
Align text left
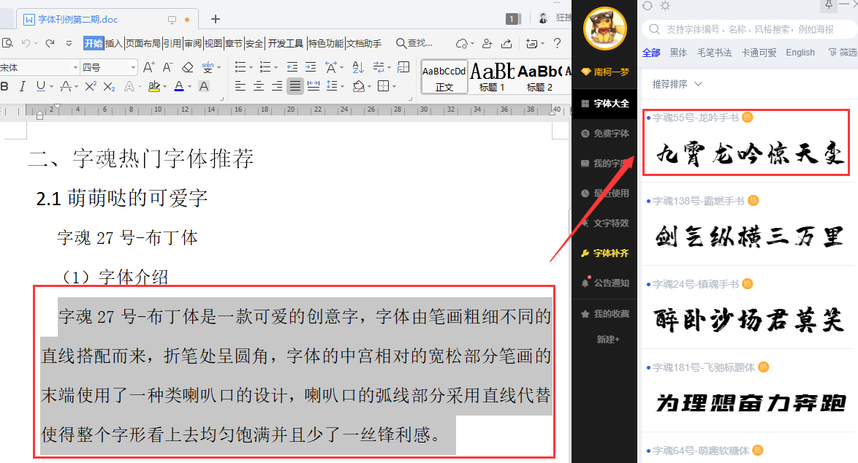[240, 86]
